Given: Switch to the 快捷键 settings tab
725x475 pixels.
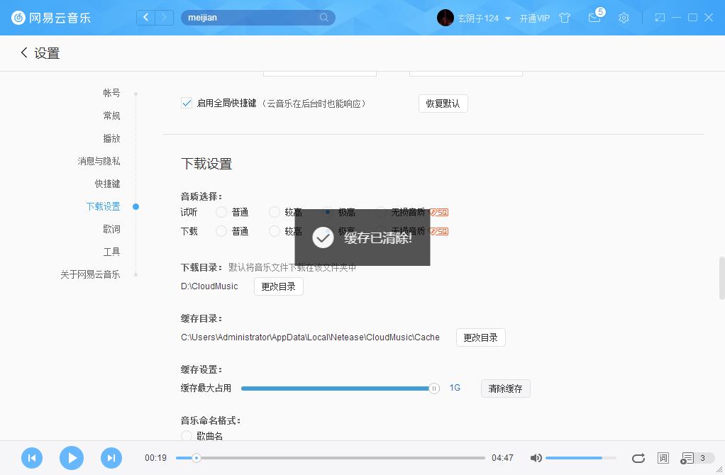Looking at the screenshot, I should [109, 184].
